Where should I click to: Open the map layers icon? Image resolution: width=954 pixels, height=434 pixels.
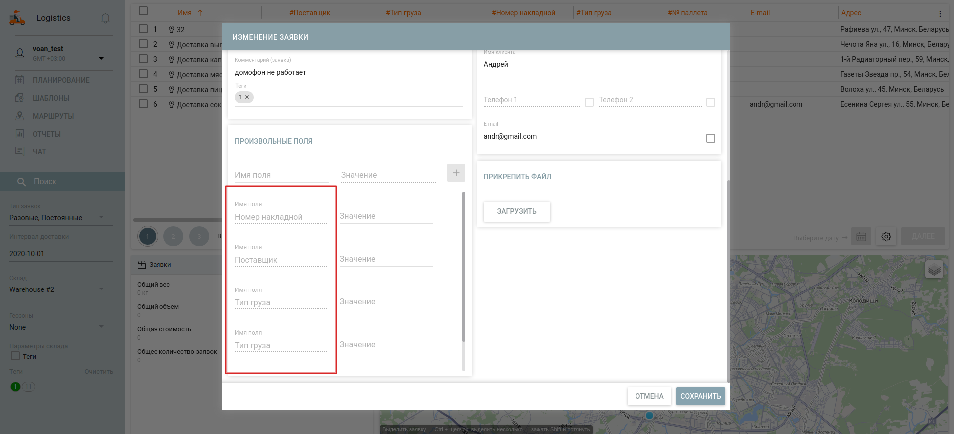click(934, 270)
